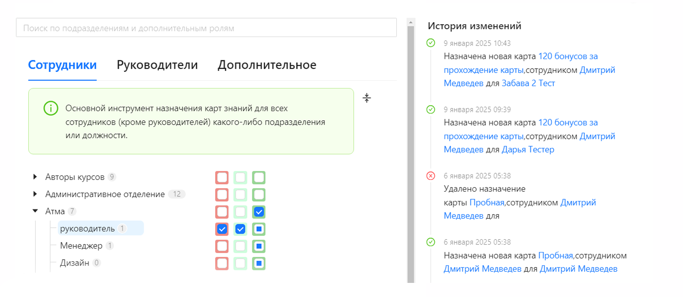Screen dimensions: 683x297
Task: Click the scrollbar up arrow
Action: click(x=411, y=22)
